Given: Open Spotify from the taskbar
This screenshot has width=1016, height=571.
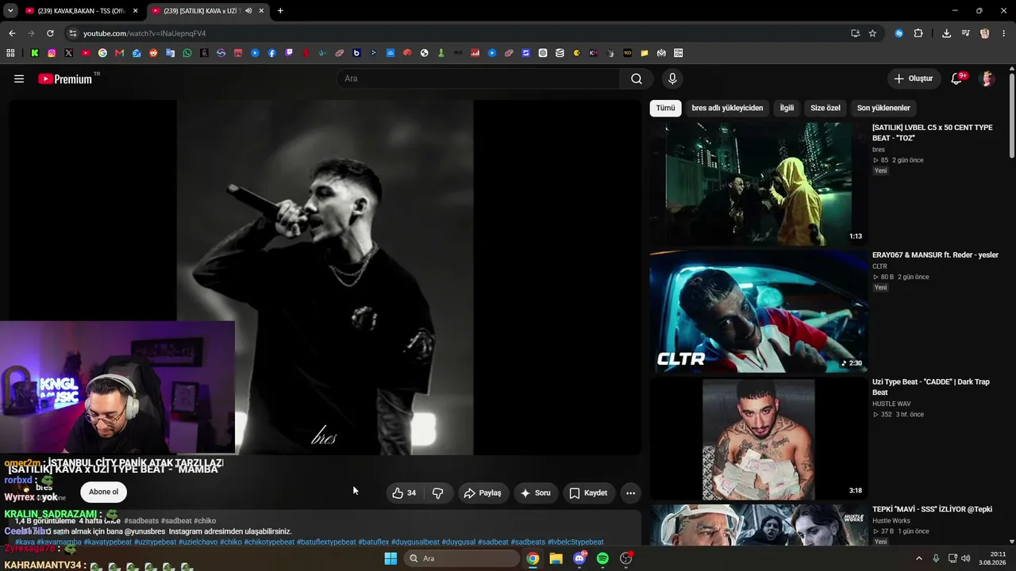Looking at the screenshot, I should (x=602, y=558).
